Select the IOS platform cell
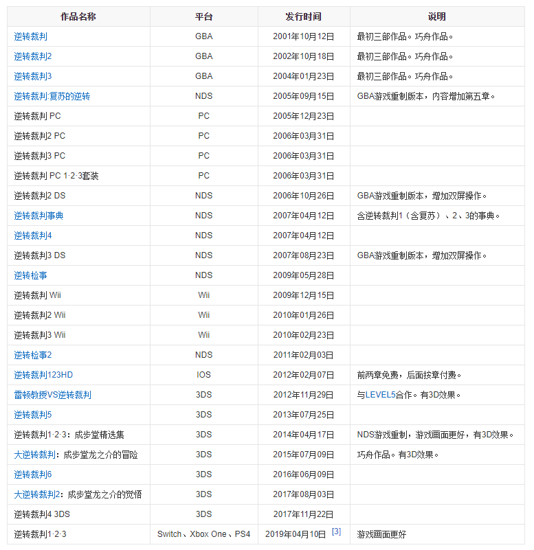The image size is (534, 550). (x=204, y=375)
